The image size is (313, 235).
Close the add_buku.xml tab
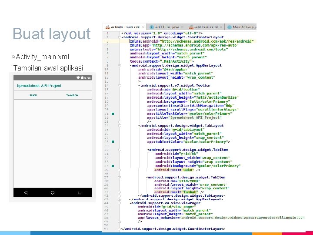pyautogui.click(x=221, y=27)
